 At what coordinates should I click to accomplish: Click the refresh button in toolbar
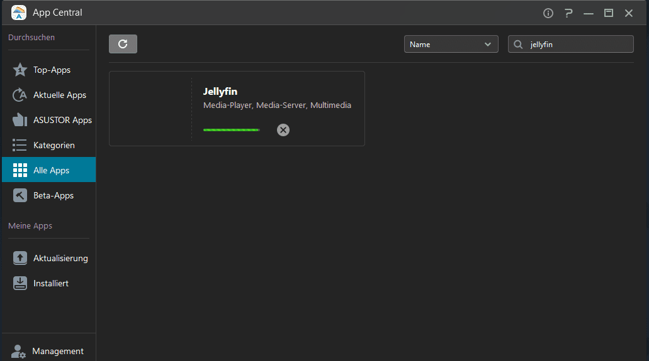click(123, 44)
